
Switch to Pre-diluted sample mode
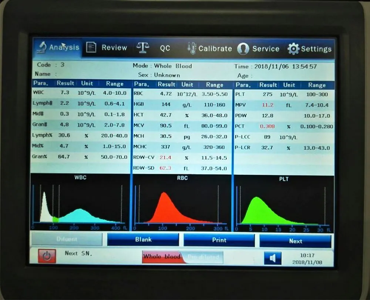click(x=203, y=257)
